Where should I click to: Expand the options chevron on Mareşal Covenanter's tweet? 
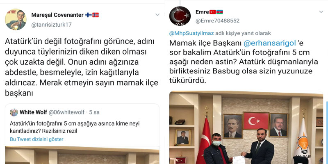[157, 15]
